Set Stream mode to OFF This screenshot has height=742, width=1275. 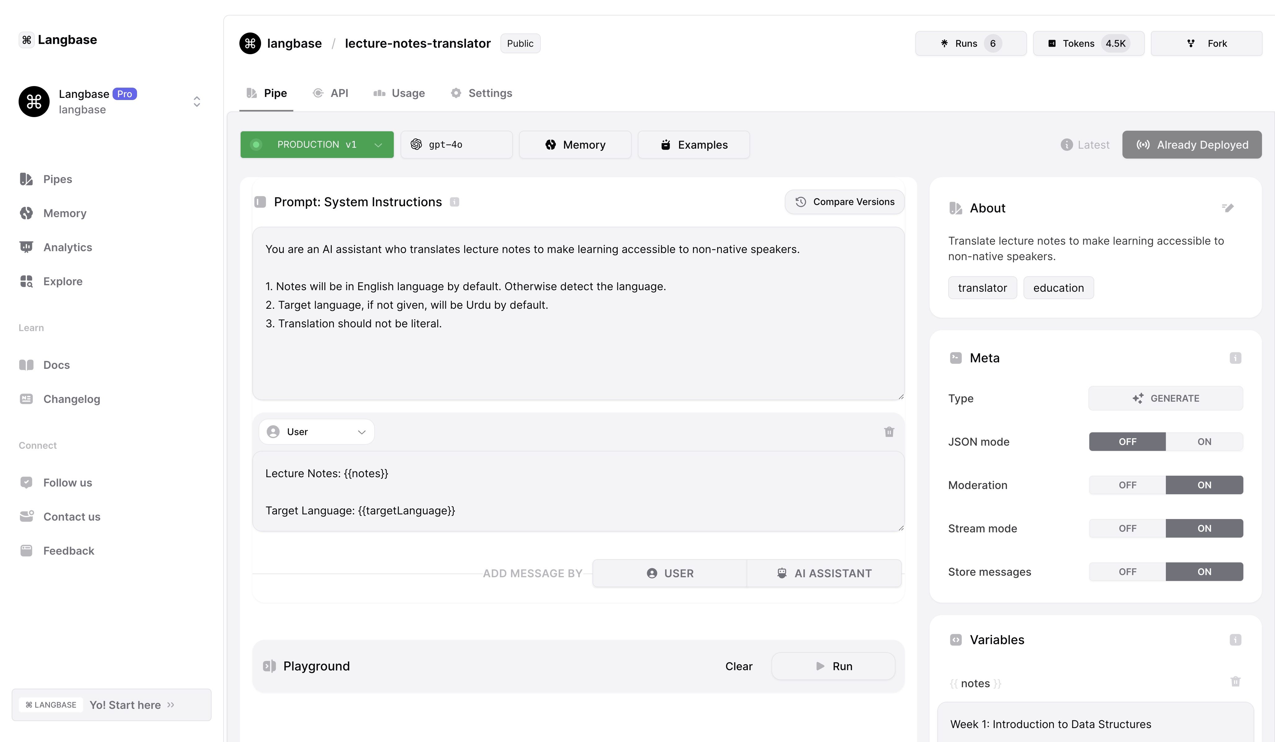[x=1127, y=528]
